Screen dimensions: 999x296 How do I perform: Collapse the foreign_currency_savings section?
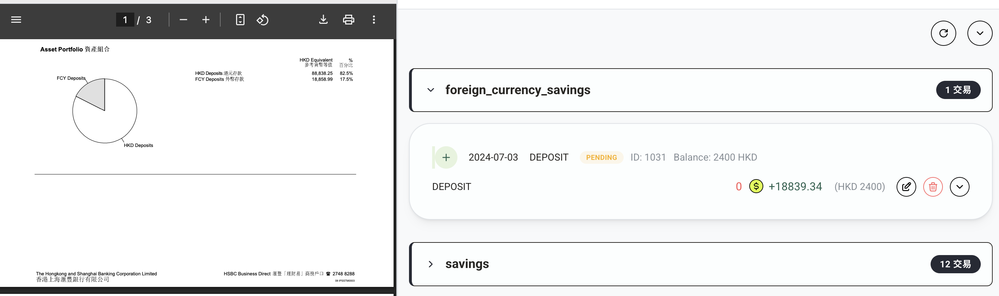[430, 90]
